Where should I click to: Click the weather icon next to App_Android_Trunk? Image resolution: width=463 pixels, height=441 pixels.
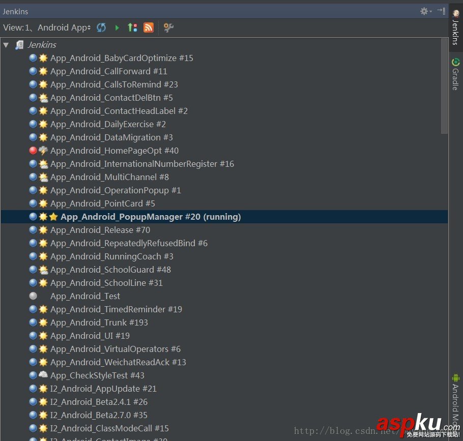click(42, 322)
